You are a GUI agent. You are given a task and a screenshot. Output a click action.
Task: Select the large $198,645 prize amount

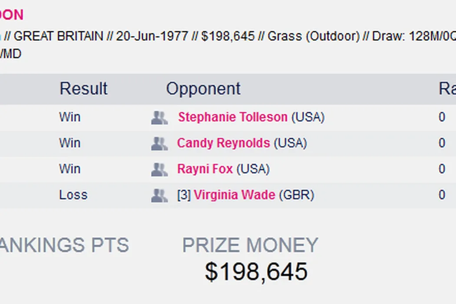[256, 271]
